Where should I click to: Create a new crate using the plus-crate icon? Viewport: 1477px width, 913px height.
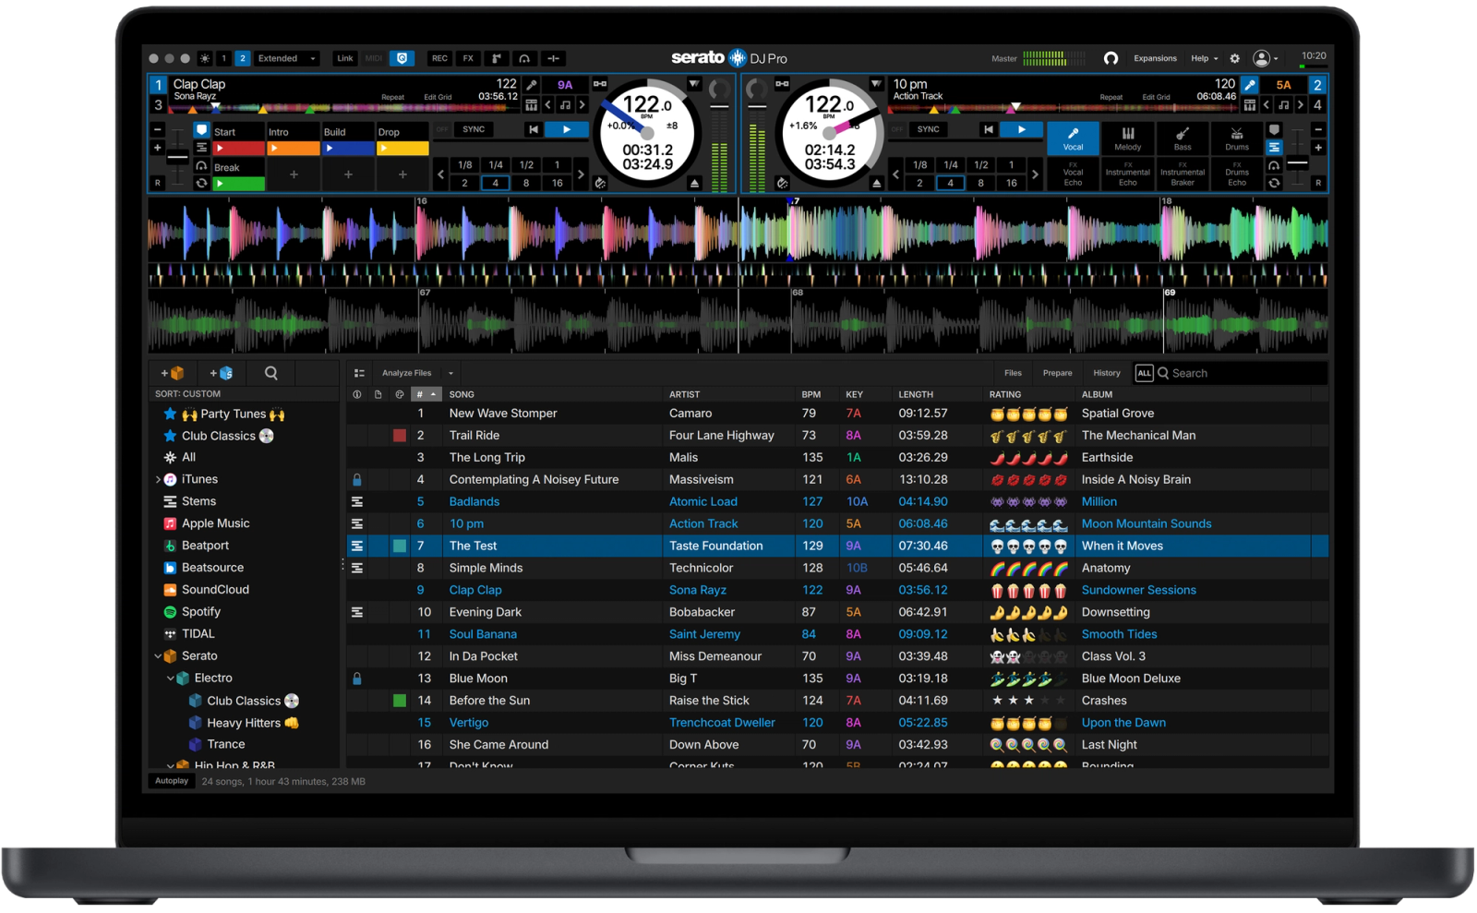pyautogui.click(x=173, y=373)
